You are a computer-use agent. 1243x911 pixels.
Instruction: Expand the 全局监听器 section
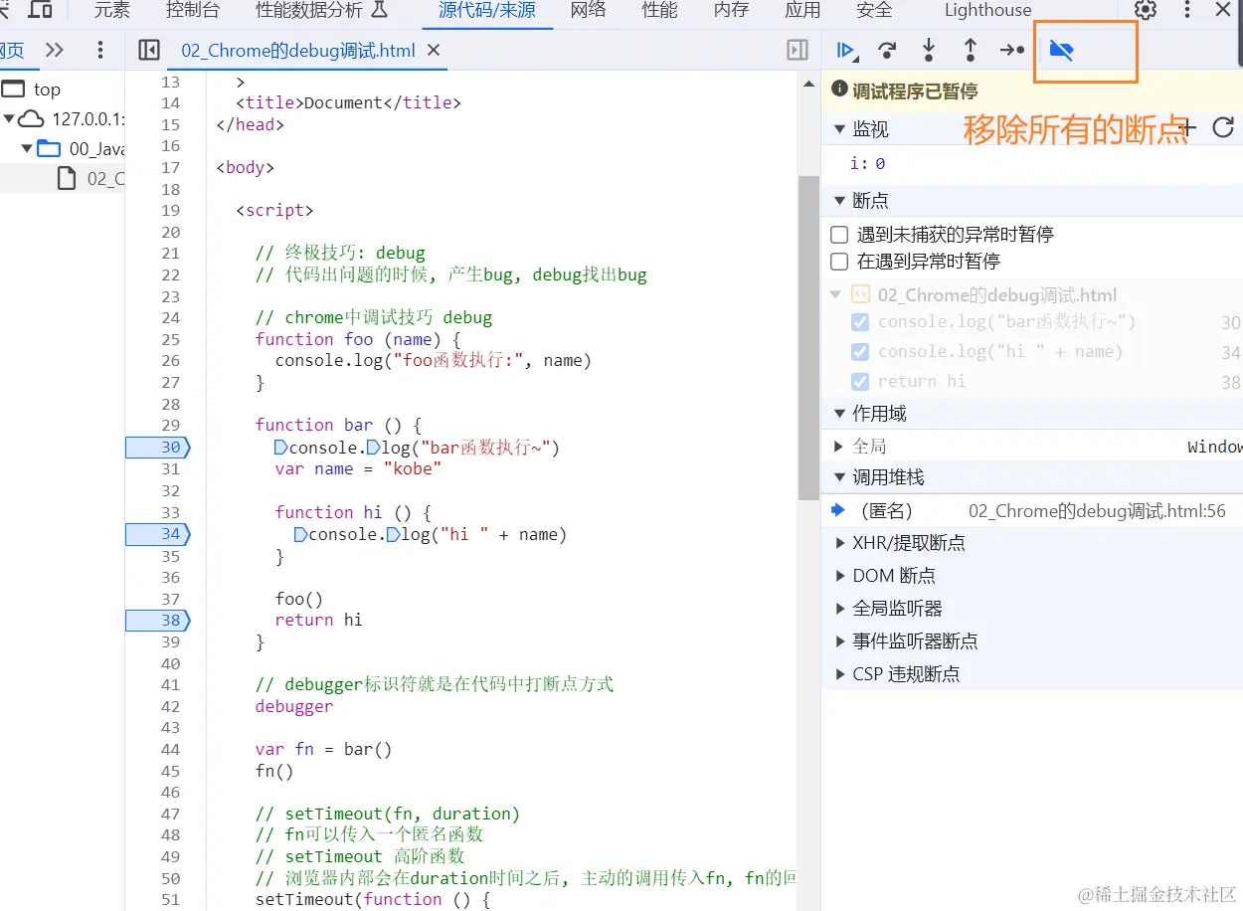tap(839, 609)
